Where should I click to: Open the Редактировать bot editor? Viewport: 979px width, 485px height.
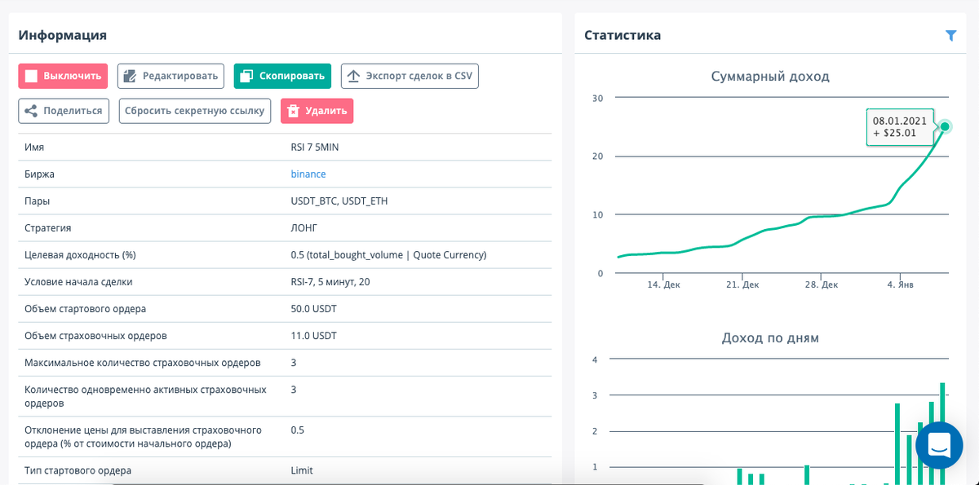[171, 77]
